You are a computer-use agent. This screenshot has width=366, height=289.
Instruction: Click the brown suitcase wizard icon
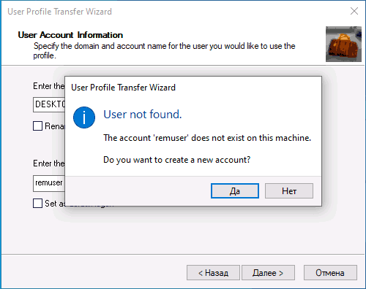point(343,44)
